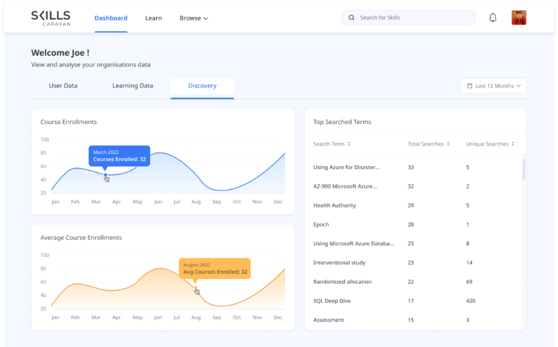
Task: Sort by Search Term column arrows
Action: tap(349, 144)
